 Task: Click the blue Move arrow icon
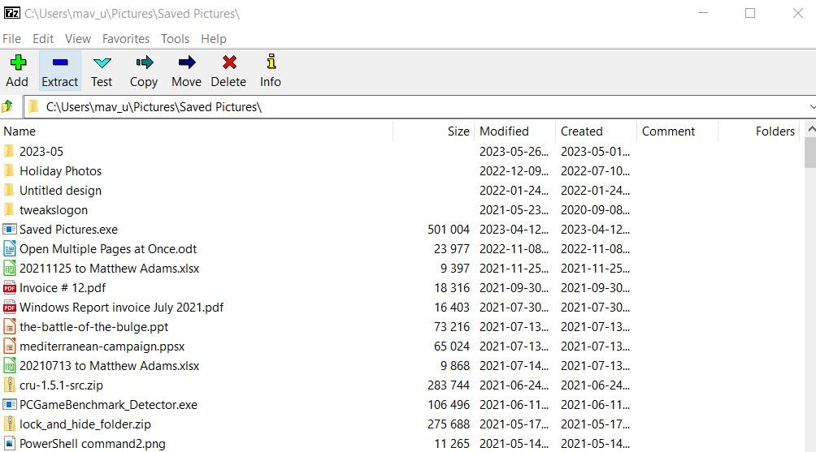point(187,62)
